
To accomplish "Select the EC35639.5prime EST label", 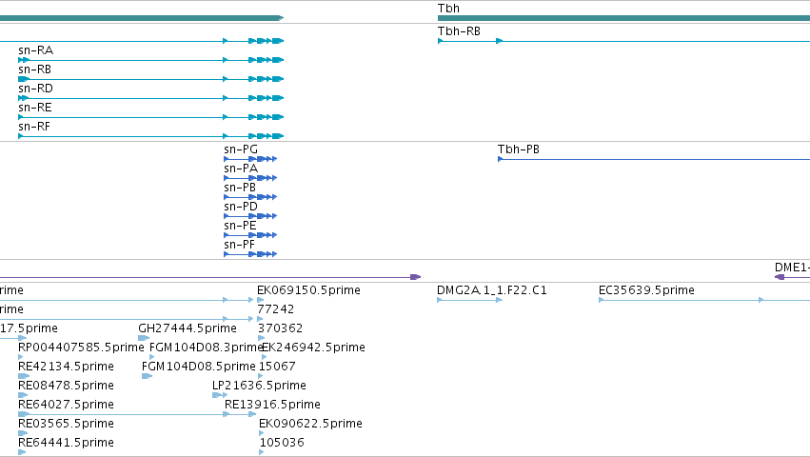I will click(646, 290).
